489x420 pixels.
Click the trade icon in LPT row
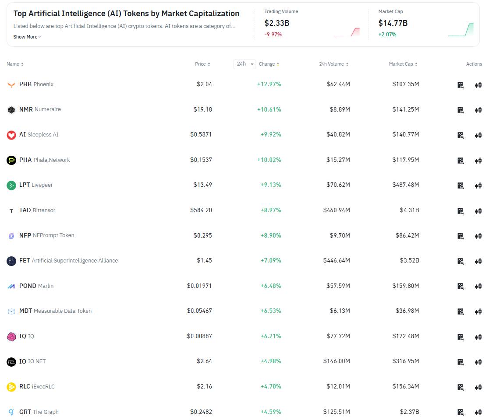click(478, 185)
